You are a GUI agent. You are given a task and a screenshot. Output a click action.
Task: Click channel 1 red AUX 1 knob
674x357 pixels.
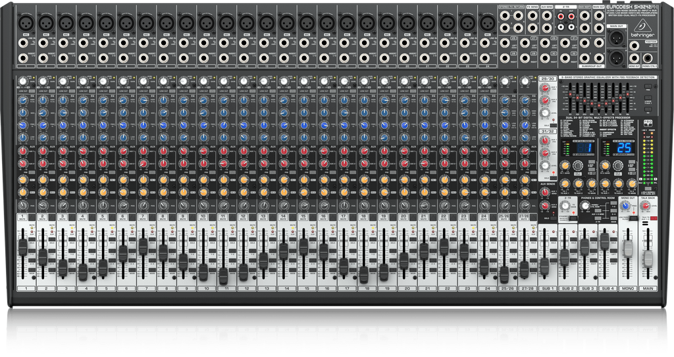tap(23, 151)
